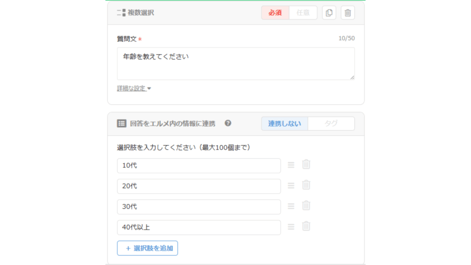Image resolution: width=471 pixels, height=265 pixels.
Task: Click the 質問文 text area
Action: 235,63
